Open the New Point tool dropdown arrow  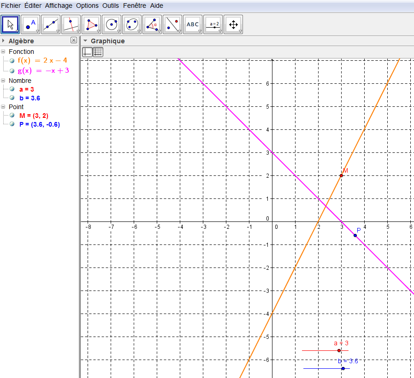tap(37, 31)
